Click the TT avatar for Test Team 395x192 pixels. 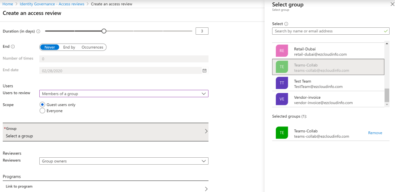[x=282, y=83]
